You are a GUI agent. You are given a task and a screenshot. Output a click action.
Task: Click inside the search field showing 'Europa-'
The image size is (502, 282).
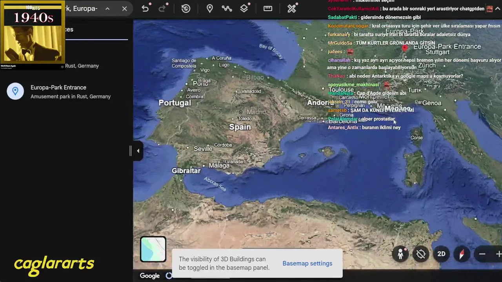click(x=82, y=9)
